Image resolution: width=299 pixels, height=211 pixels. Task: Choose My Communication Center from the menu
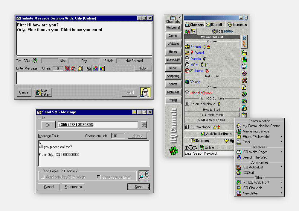tap(259, 126)
